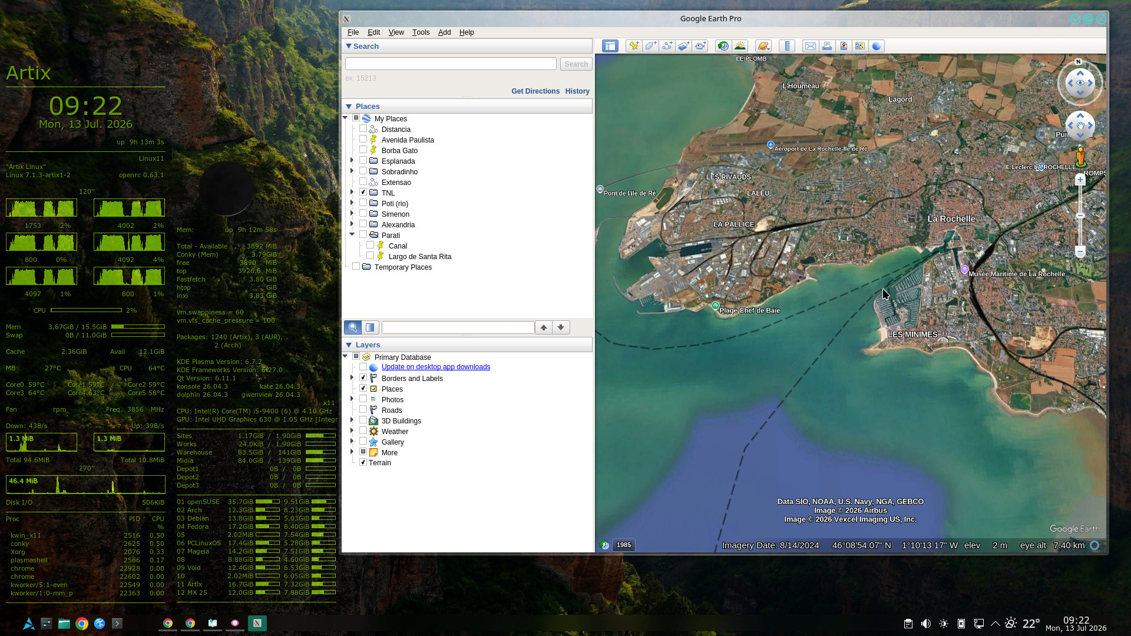Screen dimensions: 1131x636
Task: Toggle the Places split view button
Action: tap(370, 327)
